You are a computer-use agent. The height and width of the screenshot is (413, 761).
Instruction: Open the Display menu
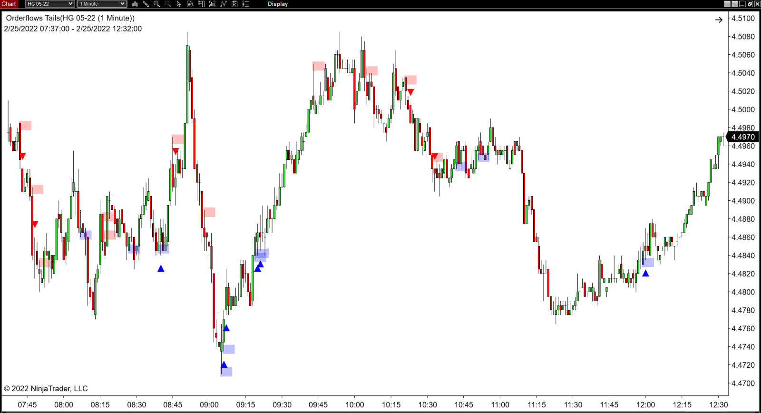point(277,4)
